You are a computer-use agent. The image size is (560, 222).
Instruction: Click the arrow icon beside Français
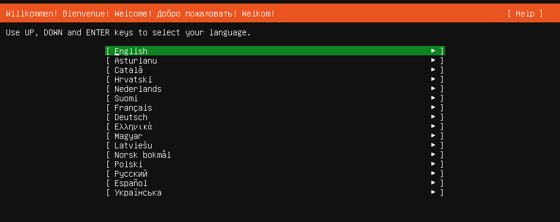433,108
